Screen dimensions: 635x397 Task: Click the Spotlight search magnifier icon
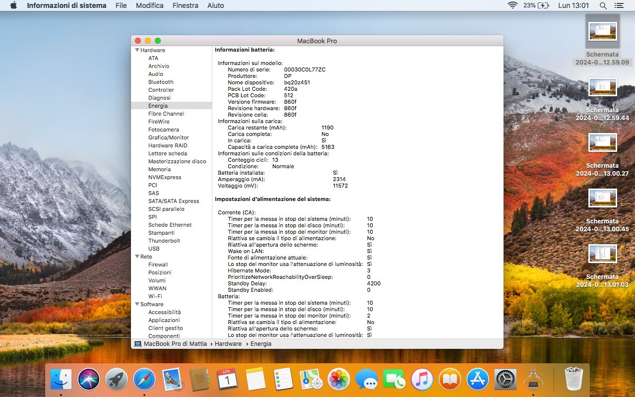pos(603,5)
